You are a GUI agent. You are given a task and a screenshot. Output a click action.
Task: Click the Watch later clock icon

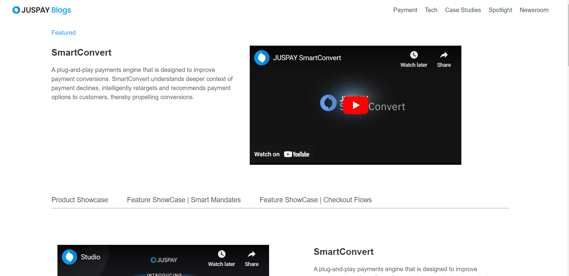point(414,55)
